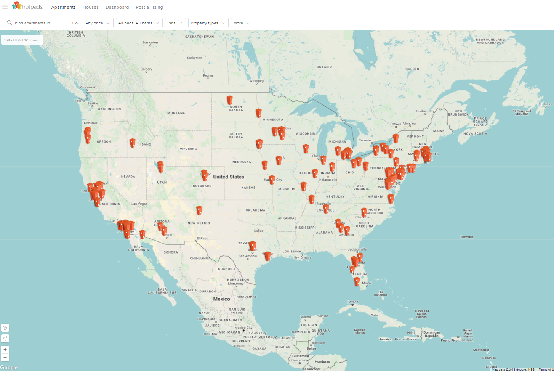Expand the Any price dropdown
554x371 pixels.
(x=98, y=23)
